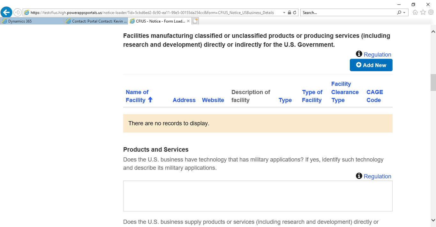Screen dimensions: 436x227
Task: Switch to the Dynamics 365 tab
Action: click(x=32, y=21)
